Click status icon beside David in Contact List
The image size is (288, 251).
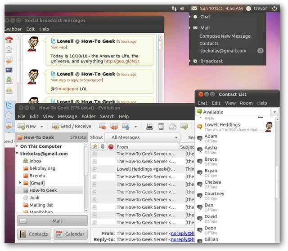[x=200, y=218]
